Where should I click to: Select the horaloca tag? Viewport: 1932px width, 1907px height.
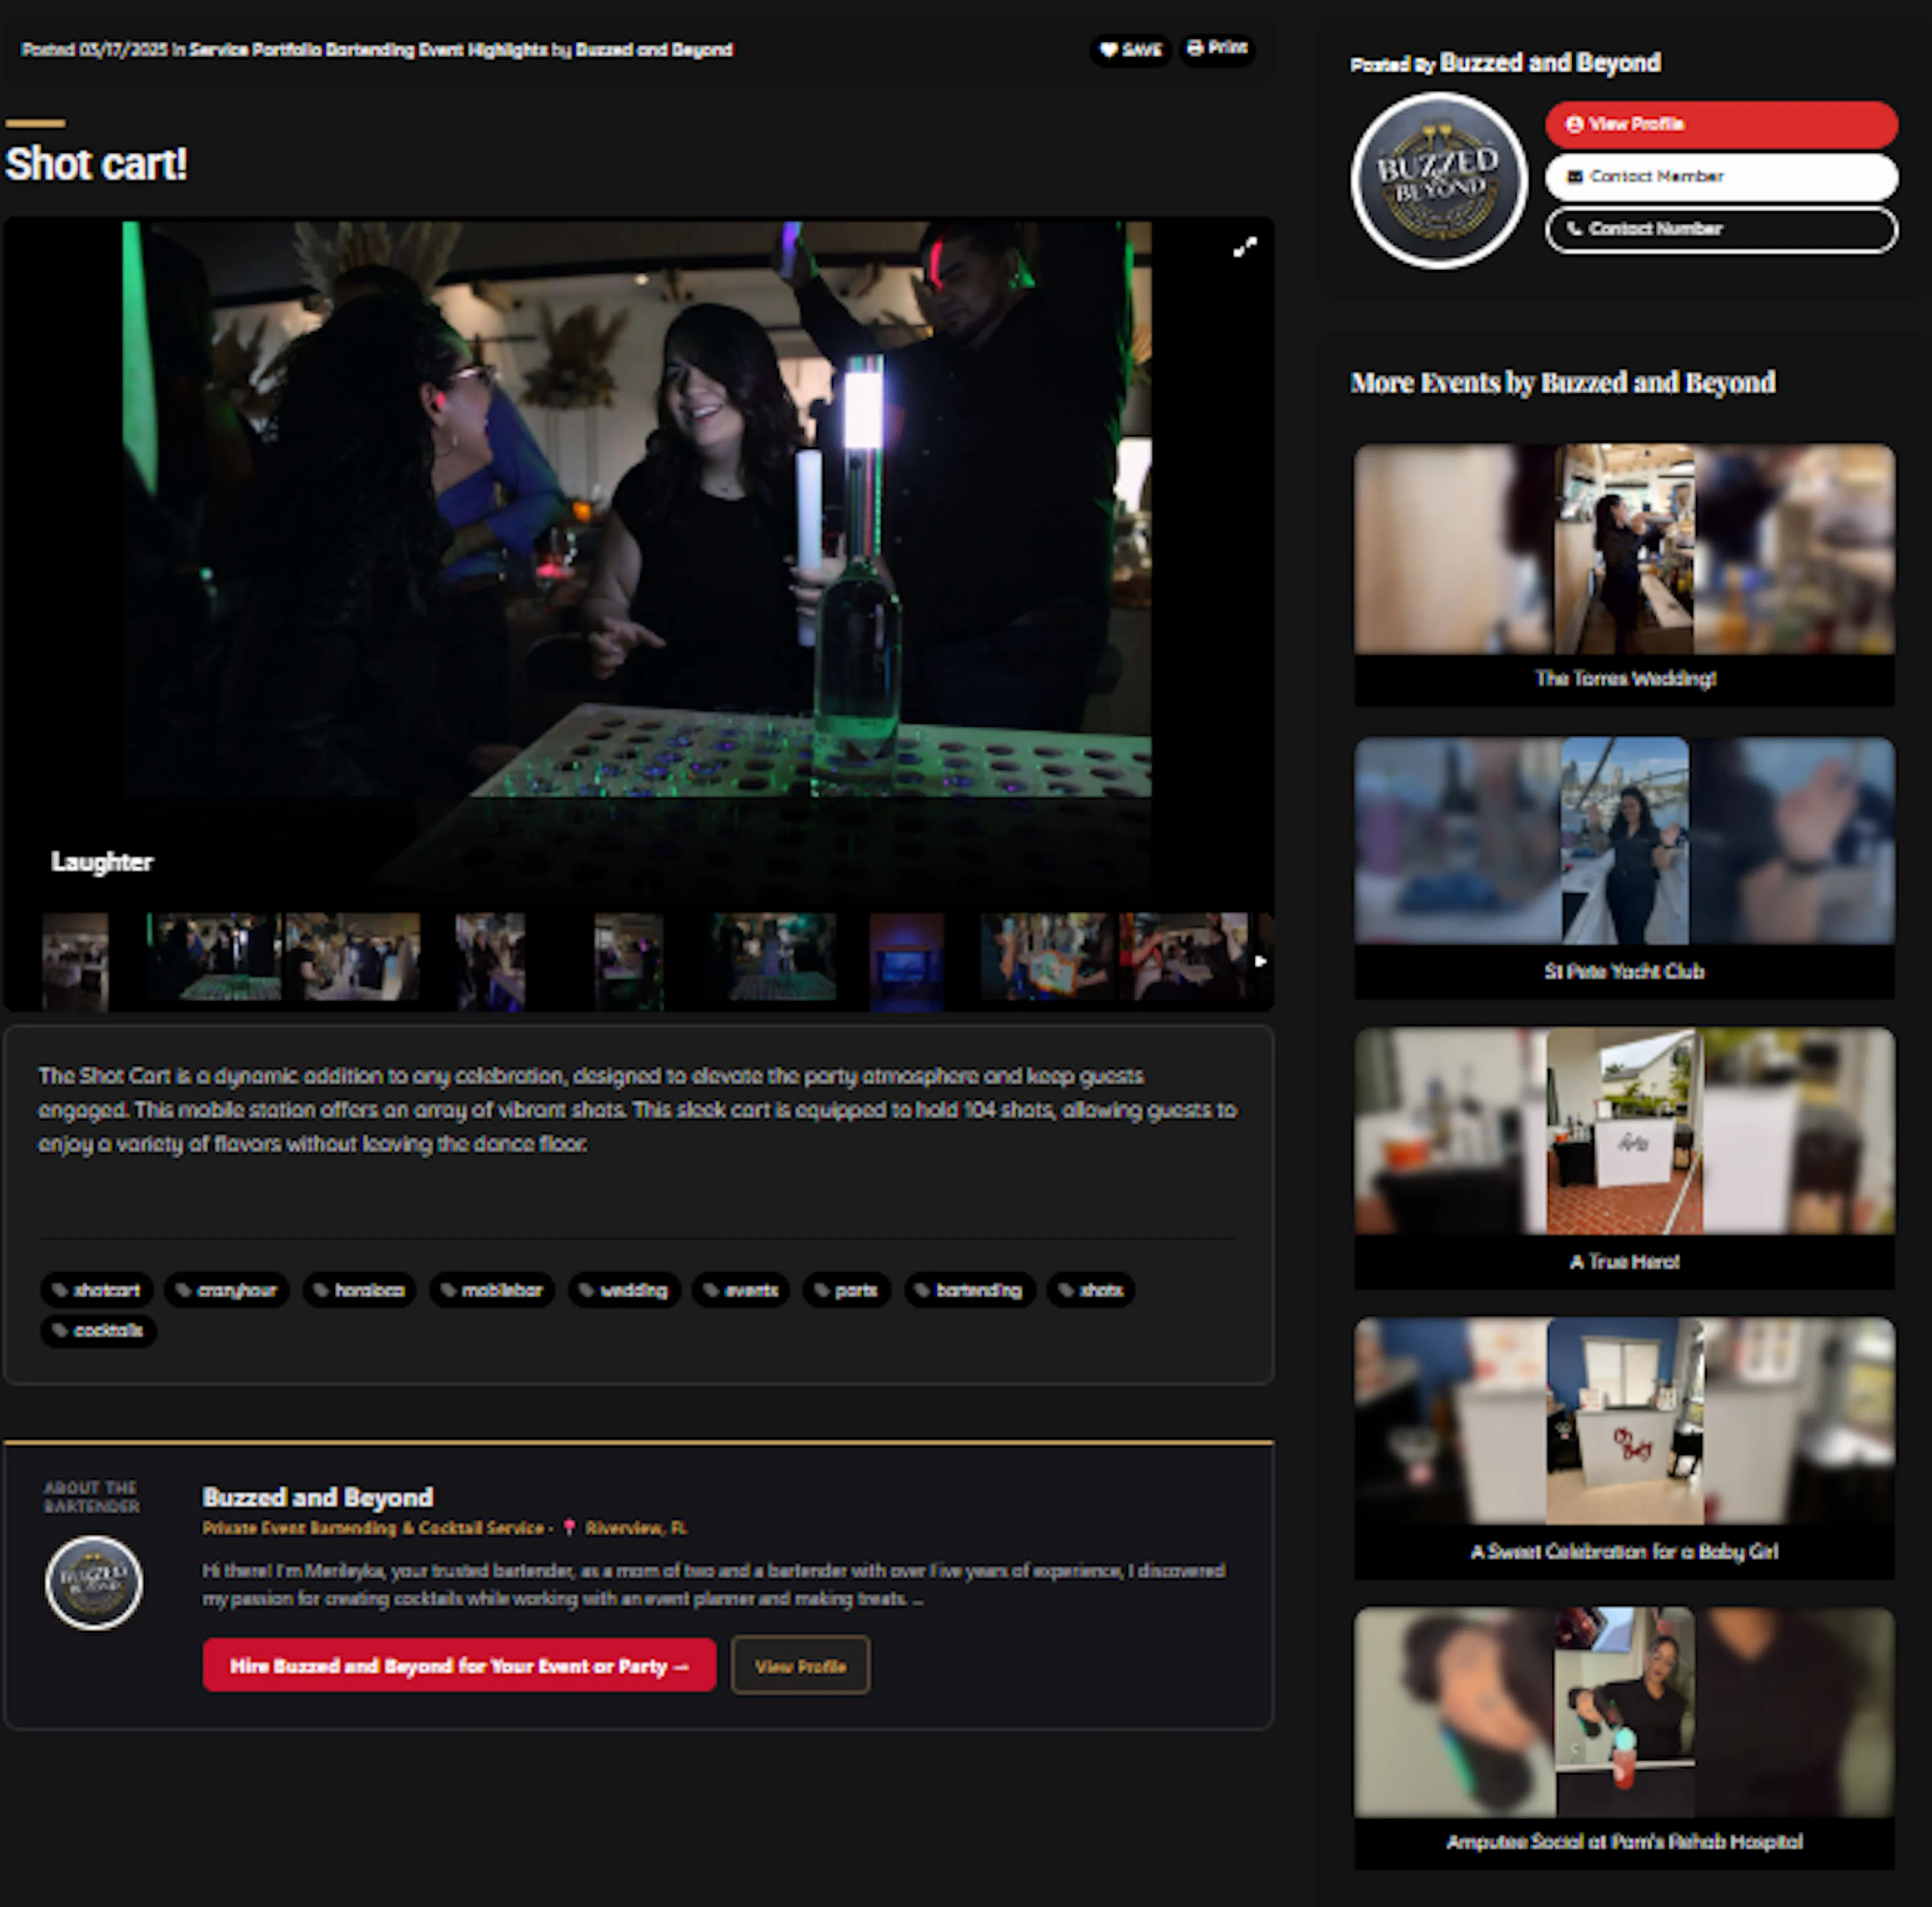[359, 1290]
